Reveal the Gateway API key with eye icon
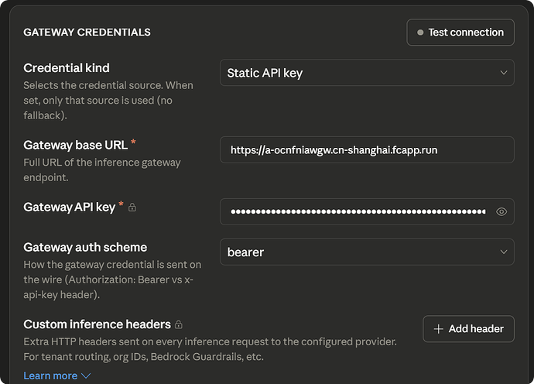Screen dimensions: 534x384 501,211
